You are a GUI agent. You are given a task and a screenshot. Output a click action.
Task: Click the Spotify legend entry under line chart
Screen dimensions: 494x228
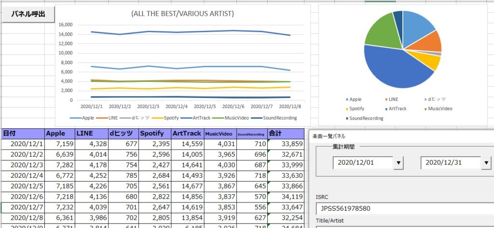tap(166, 118)
